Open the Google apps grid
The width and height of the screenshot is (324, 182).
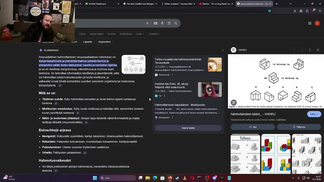310,23
